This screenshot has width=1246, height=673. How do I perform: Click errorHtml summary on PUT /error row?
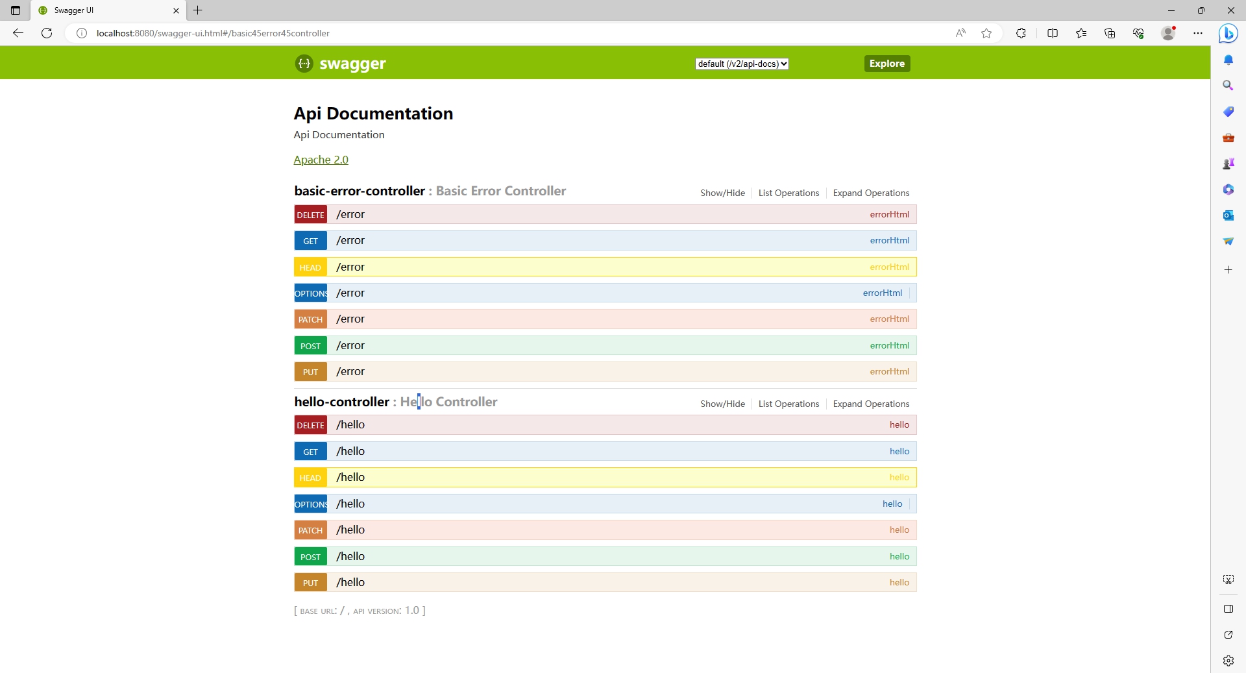point(889,371)
